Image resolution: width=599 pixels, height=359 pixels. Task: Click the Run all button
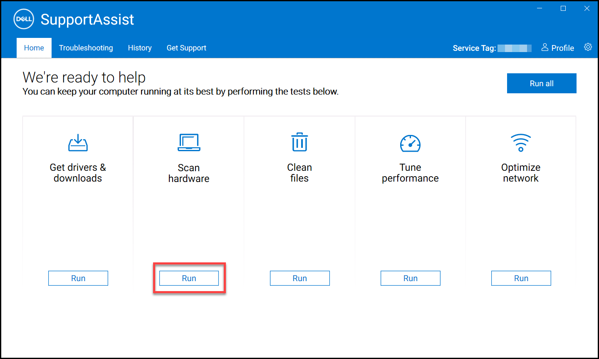pos(542,83)
